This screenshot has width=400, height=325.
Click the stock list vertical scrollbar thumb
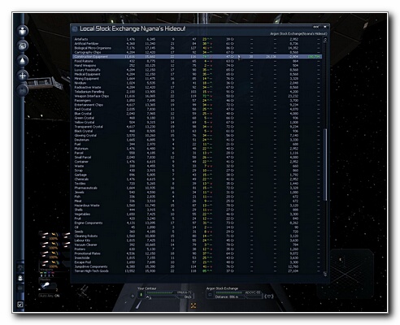(x=325, y=165)
